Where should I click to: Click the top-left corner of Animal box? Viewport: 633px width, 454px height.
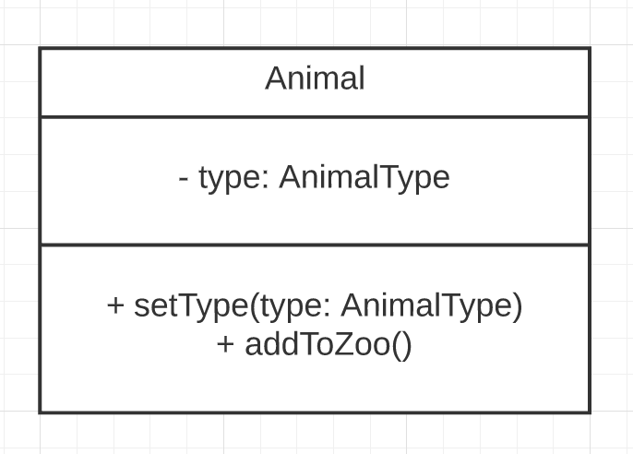(41, 48)
